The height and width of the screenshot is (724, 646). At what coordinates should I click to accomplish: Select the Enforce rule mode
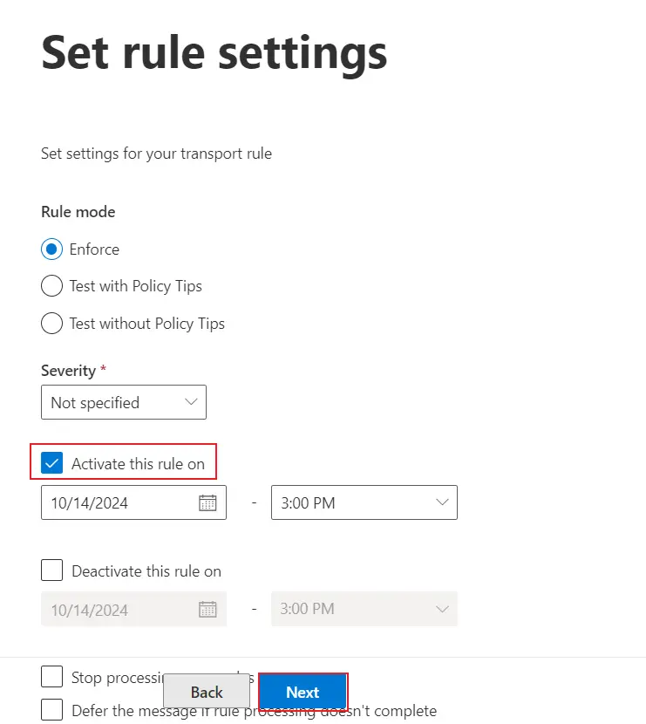coord(51,249)
